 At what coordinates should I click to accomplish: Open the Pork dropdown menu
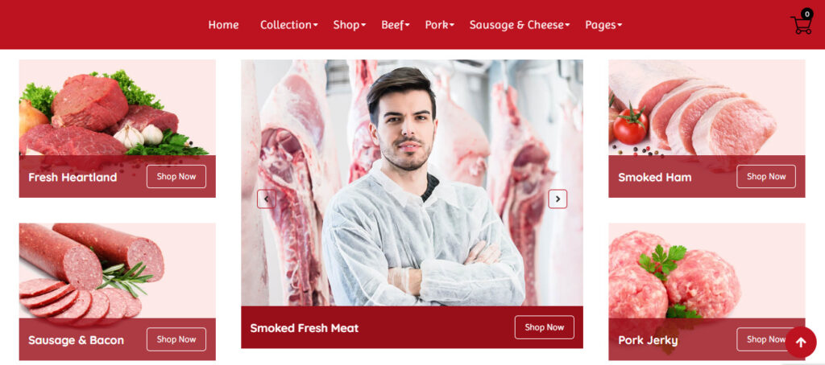click(x=439, y=25)
